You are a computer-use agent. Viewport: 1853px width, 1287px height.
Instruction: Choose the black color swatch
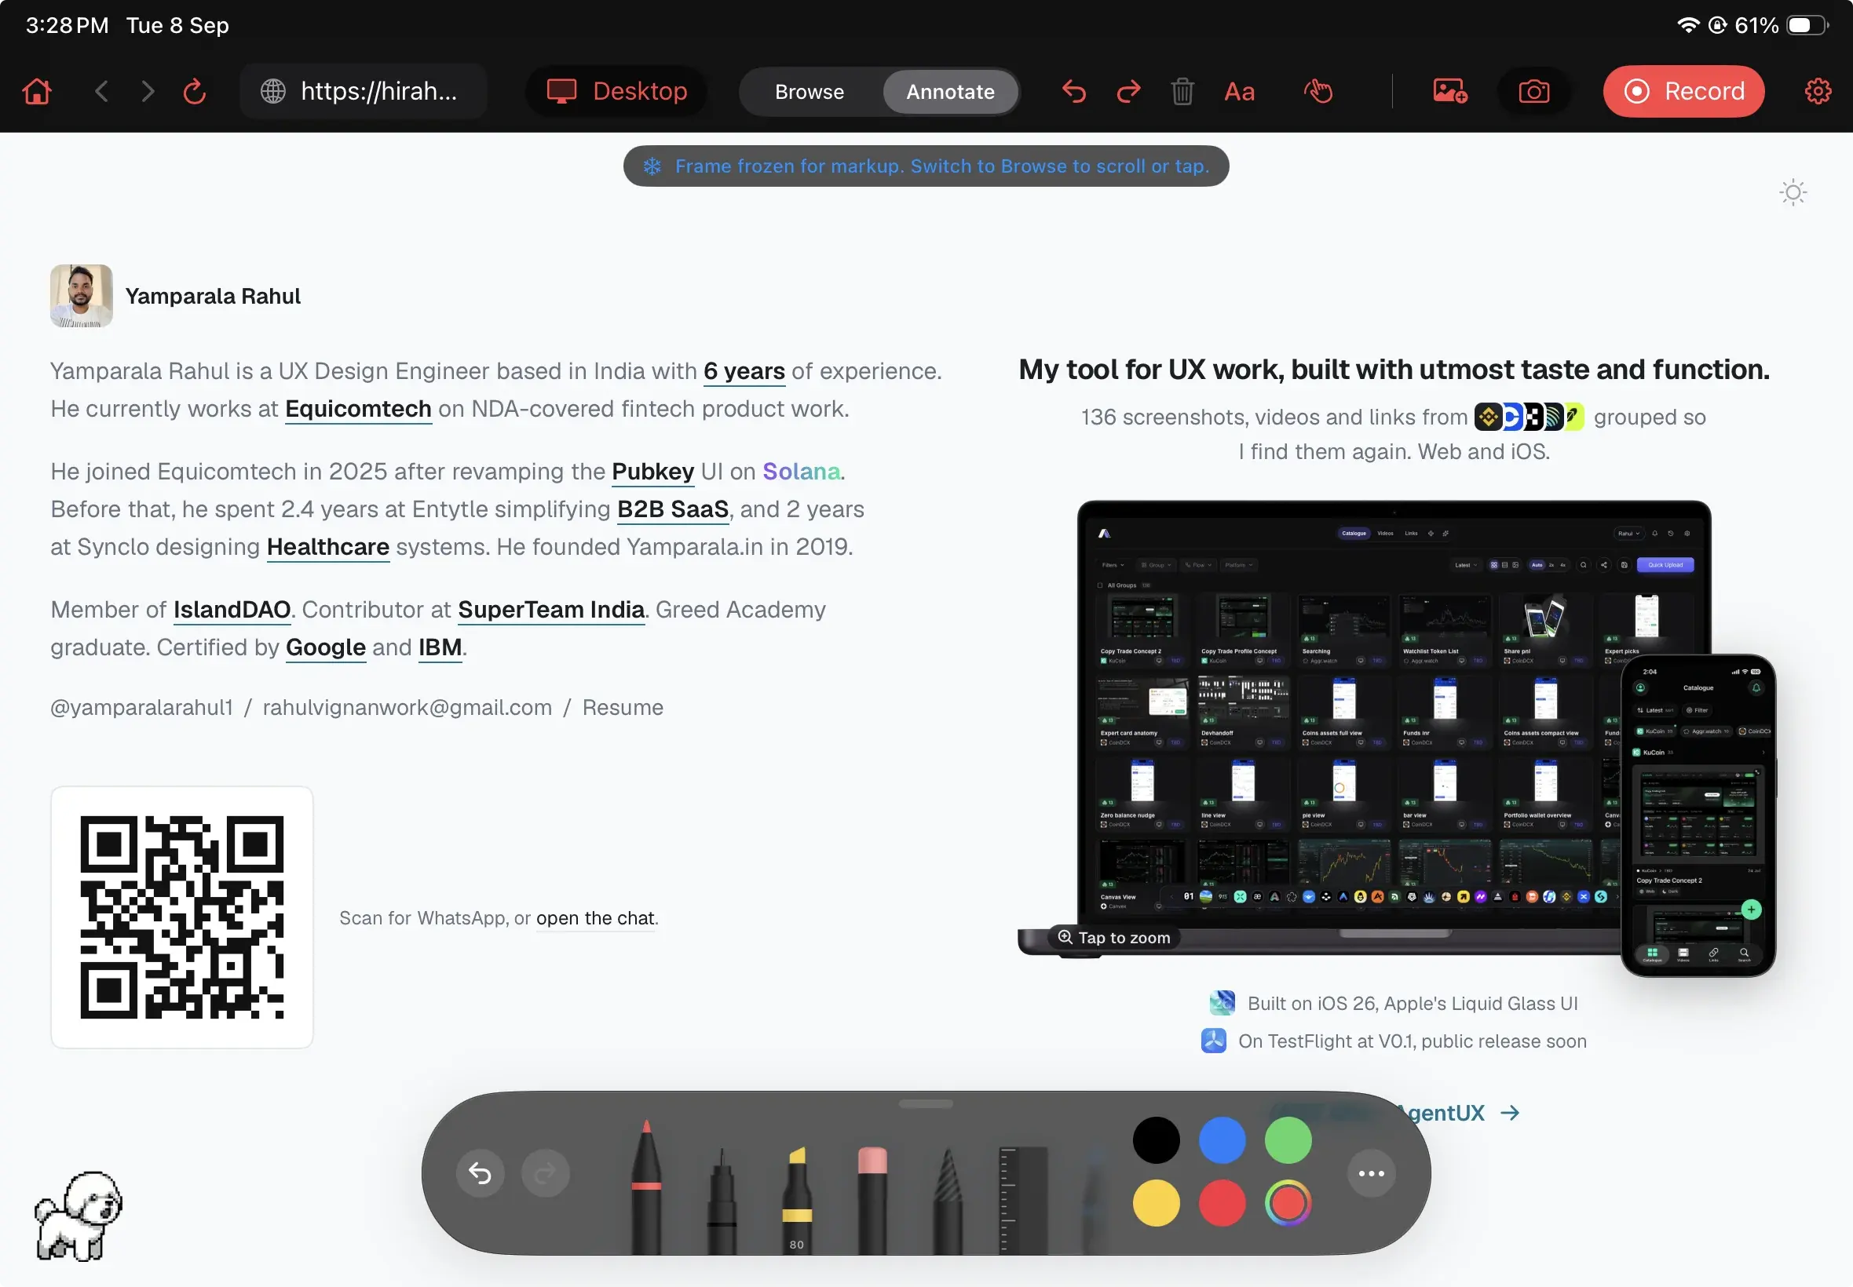(x=1156, y=1140)
